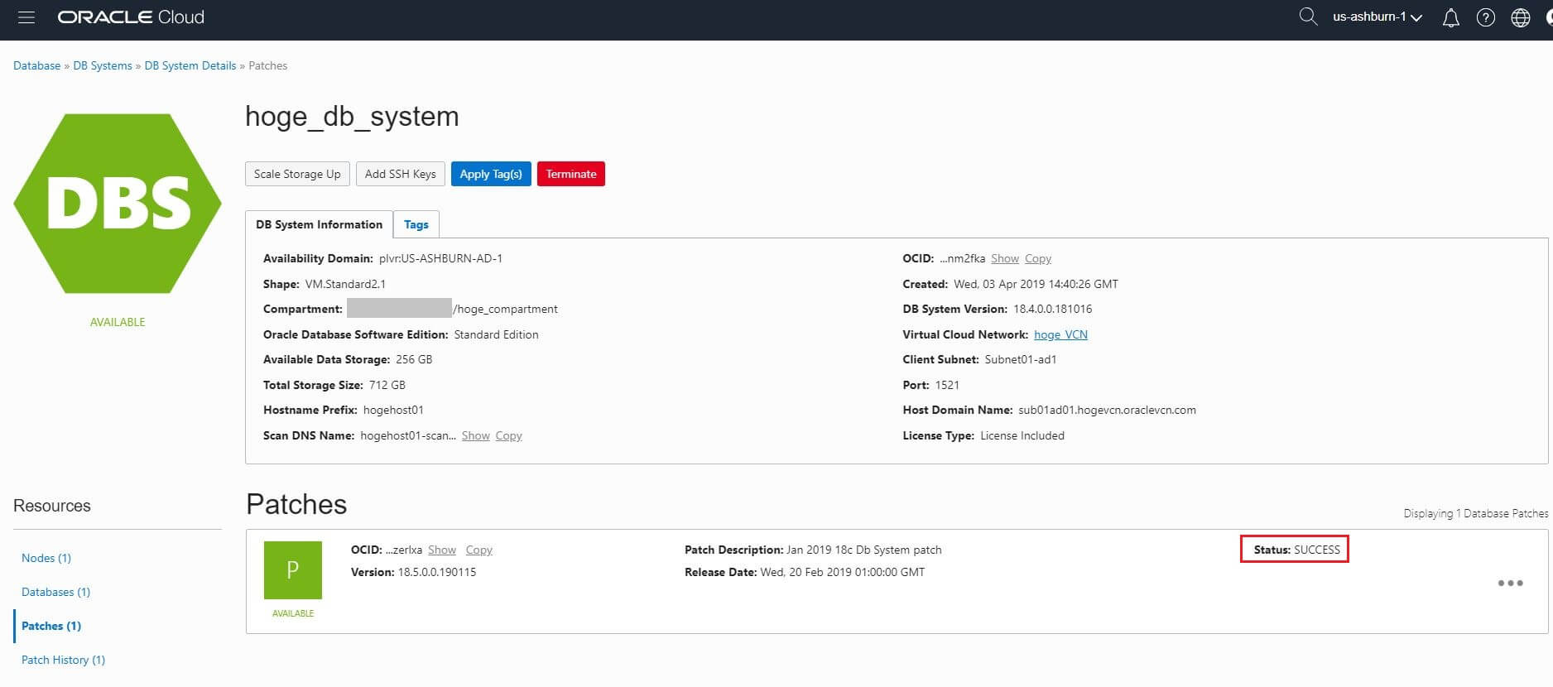Viewport: 1553px width, 687px height.
Task: Click Displaying 1 Database Patches text
Action: click(x=1476, y=513)
